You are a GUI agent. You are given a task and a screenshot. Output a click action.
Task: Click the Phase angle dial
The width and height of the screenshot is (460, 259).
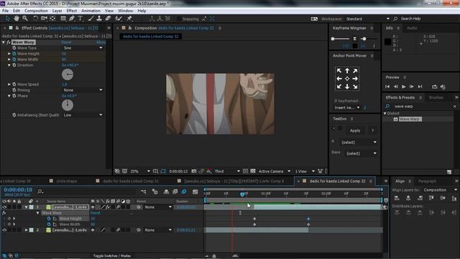[68, 105]
